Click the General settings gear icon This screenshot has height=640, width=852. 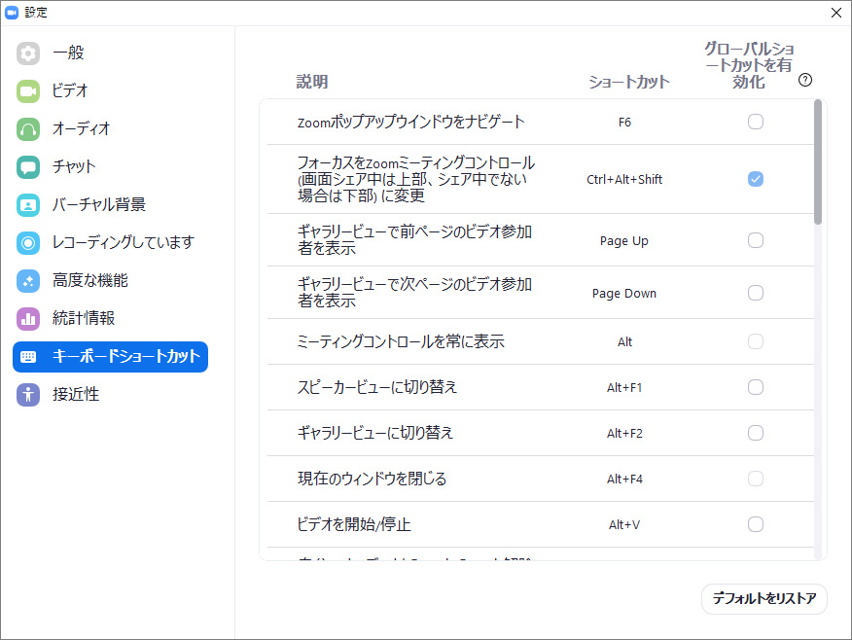coord(28,53)
